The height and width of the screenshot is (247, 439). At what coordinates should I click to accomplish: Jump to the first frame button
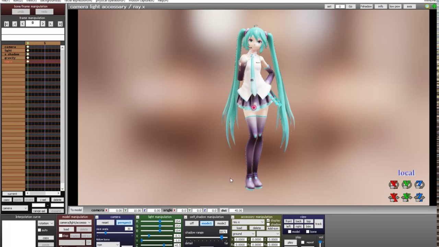(x=7, y=24)
